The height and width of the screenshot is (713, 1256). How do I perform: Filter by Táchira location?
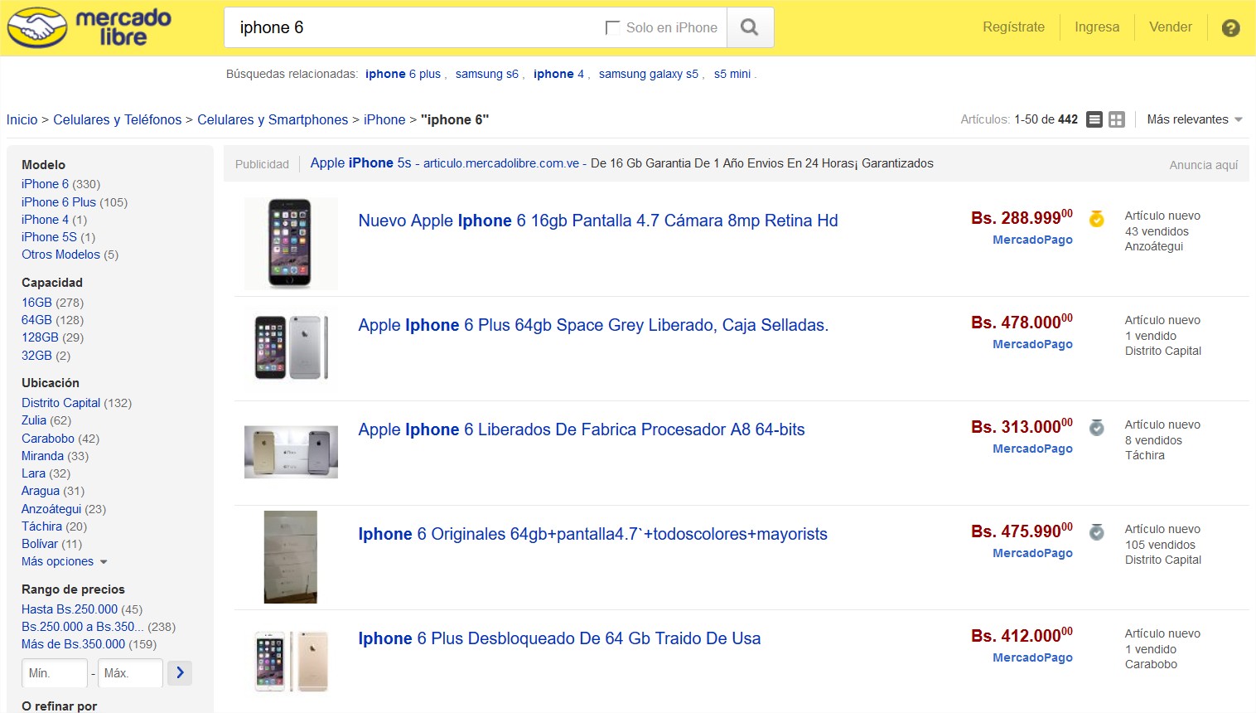pos(41,526)
